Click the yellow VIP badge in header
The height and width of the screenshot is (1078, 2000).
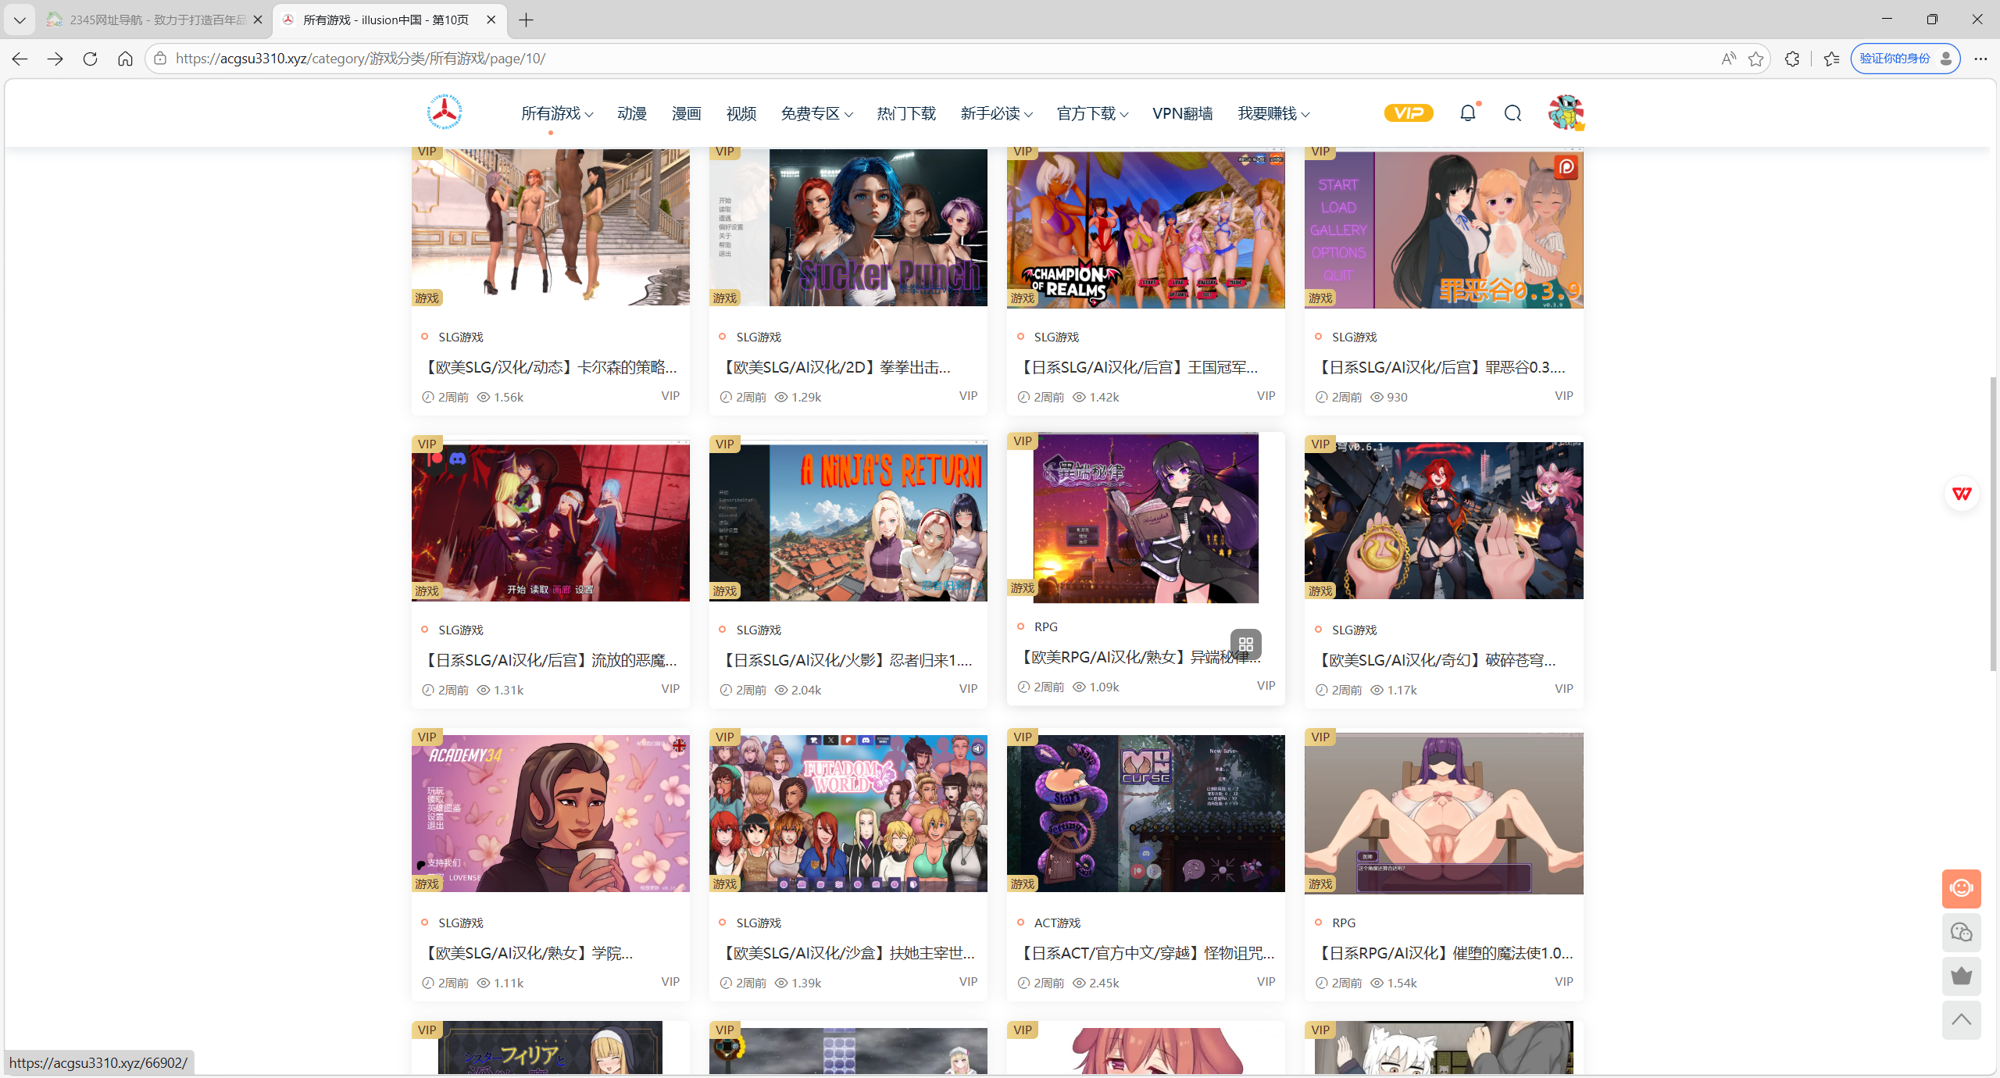[x=1409, y=113]
